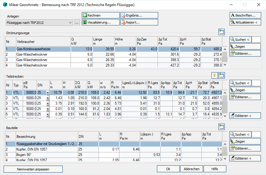Click Zeigen in the Strömungswege section
The height and width of the screenshot is (175, 266).
pos(245,47)
